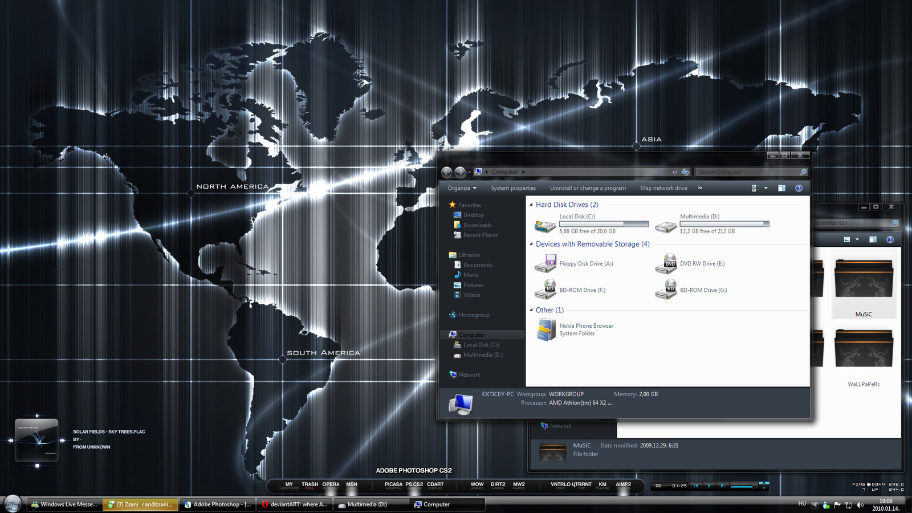Show more toolbar commands via double chevron
912x513 pixels.
700,188
